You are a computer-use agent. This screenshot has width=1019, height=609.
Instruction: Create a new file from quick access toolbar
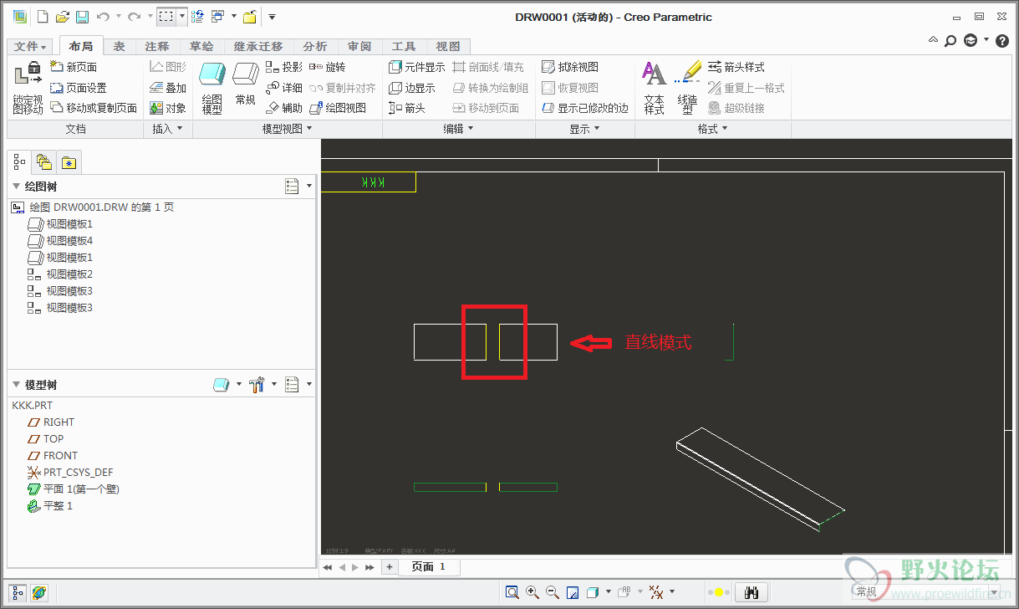43,16
